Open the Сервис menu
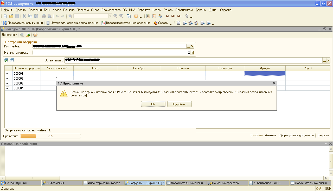The width and height of the screenshot is (333, 191). point(201,10)
